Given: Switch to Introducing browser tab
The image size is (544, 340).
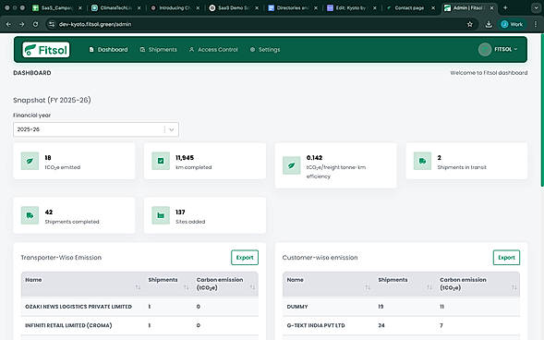Looking at the screenshot, I should click(175, 7).
